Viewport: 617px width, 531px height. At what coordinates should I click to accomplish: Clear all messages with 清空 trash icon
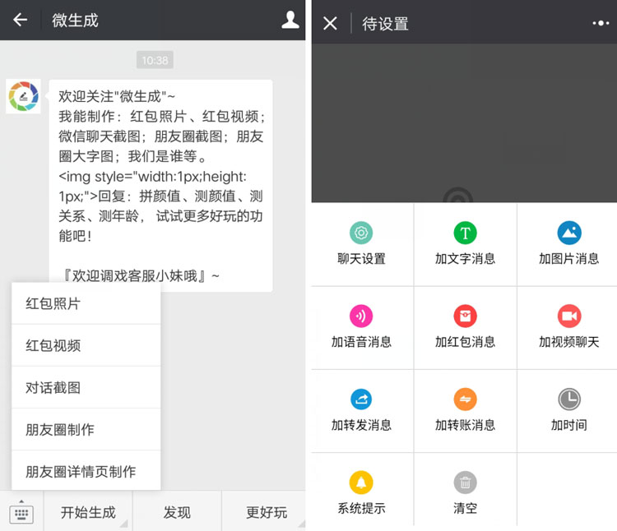click(465, 483)
